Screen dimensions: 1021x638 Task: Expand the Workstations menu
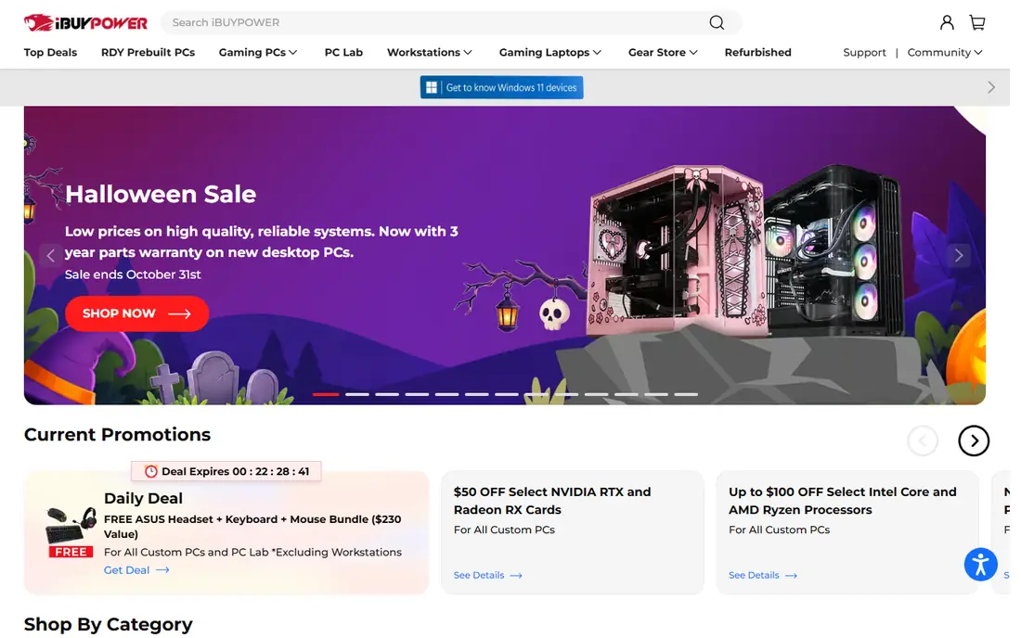[430, 53]
